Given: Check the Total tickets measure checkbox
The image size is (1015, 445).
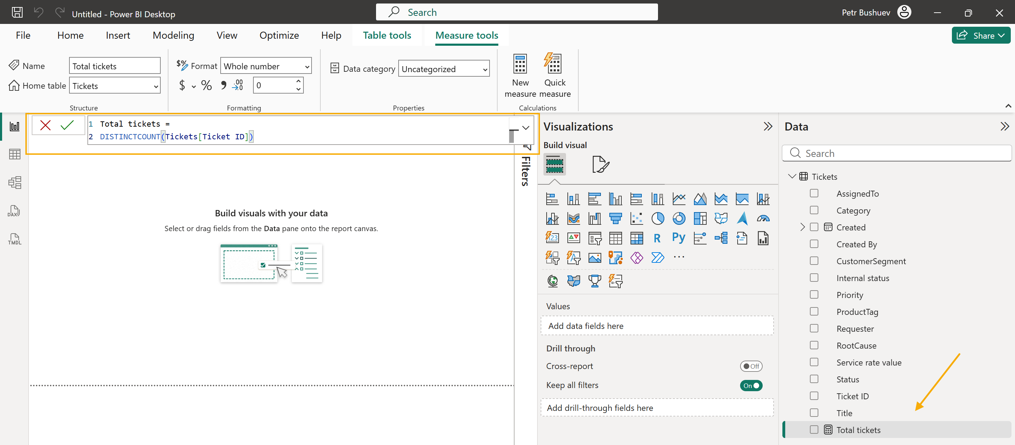Looking at the screenshot, I should (x=814, y=430).
